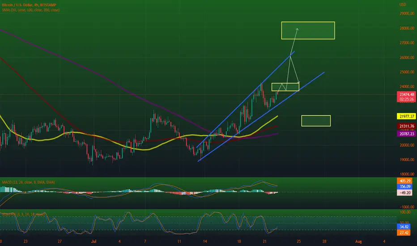Click the Bitcoin / U.S. Dollar symbol title
Image resolution: width=417 pixels, height=246 pixels.
29,5
